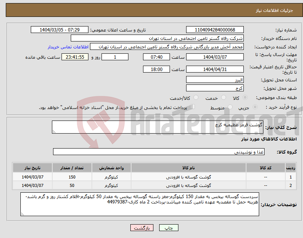Click row 2 product name گوشت گوساله با افزودنی

pos(188,185)
